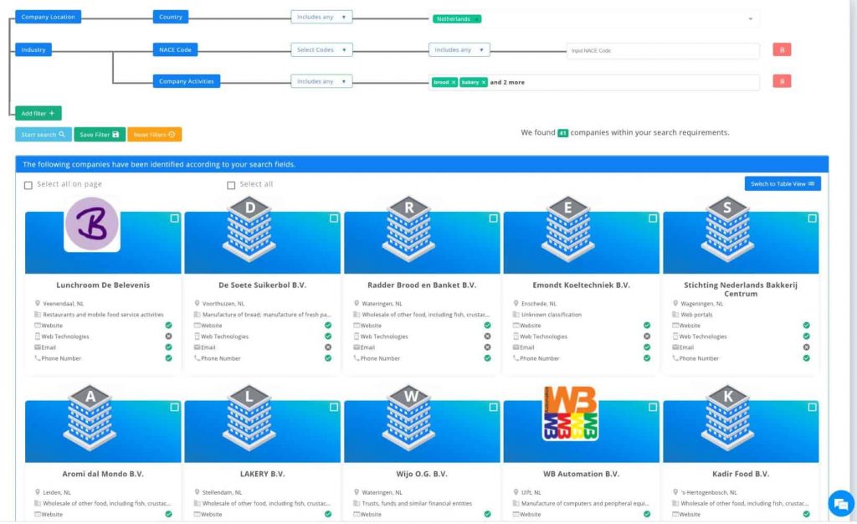Image resolution: width=857 pixels, height=524 pixels.
Task: Delete the Company Activities filter row
Action: [782, 81]
